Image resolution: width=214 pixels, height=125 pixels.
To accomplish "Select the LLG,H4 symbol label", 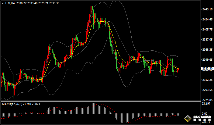I will pyautogui.click(x=10, y=3).
